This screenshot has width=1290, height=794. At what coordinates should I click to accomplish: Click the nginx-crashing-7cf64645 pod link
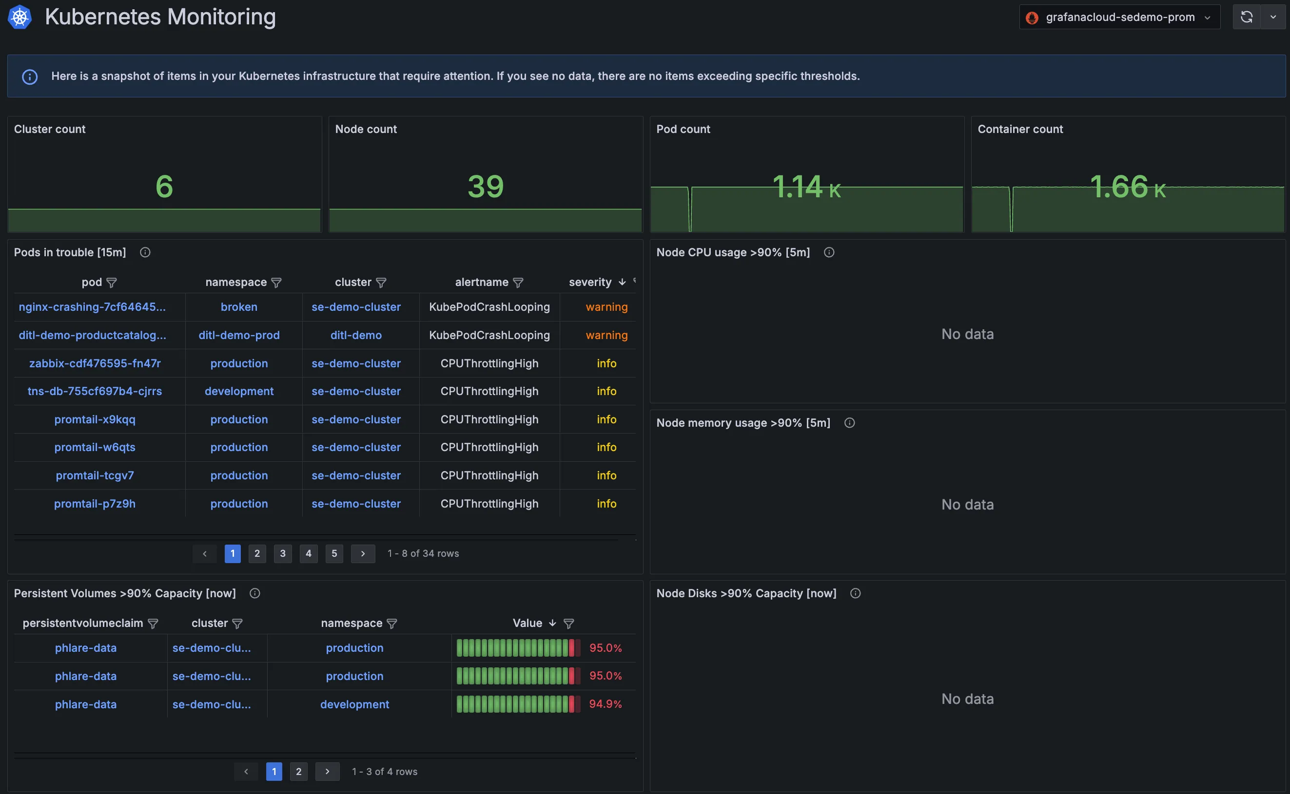pos(92,307)
